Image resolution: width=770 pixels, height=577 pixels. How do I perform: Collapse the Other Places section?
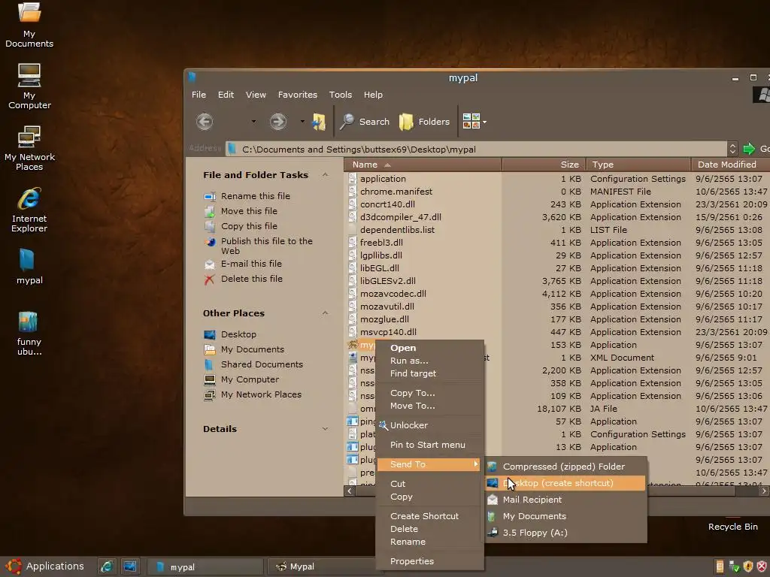click(325, 313)
